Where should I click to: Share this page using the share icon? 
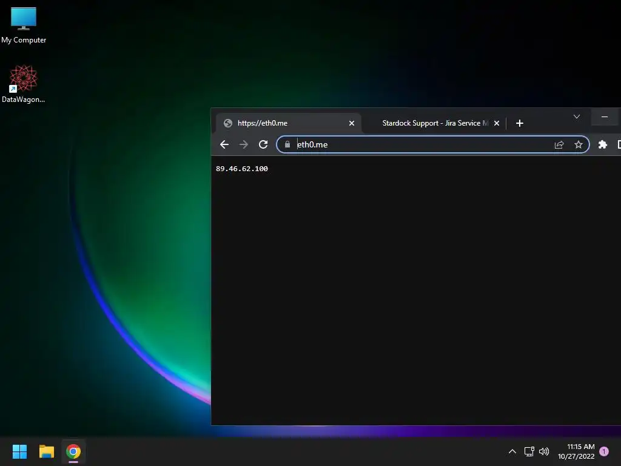559,144
